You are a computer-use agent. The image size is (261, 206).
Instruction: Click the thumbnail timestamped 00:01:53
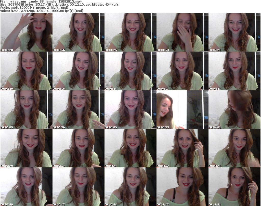coord(182,32)
